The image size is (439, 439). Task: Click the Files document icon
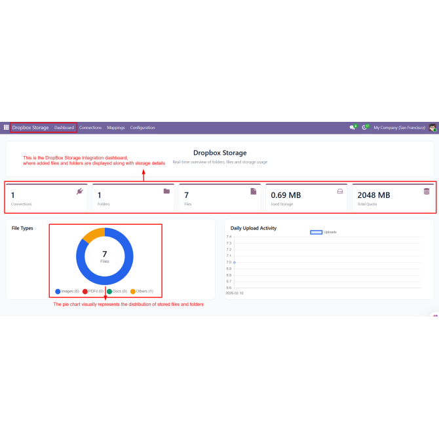(x=254, y=191)
